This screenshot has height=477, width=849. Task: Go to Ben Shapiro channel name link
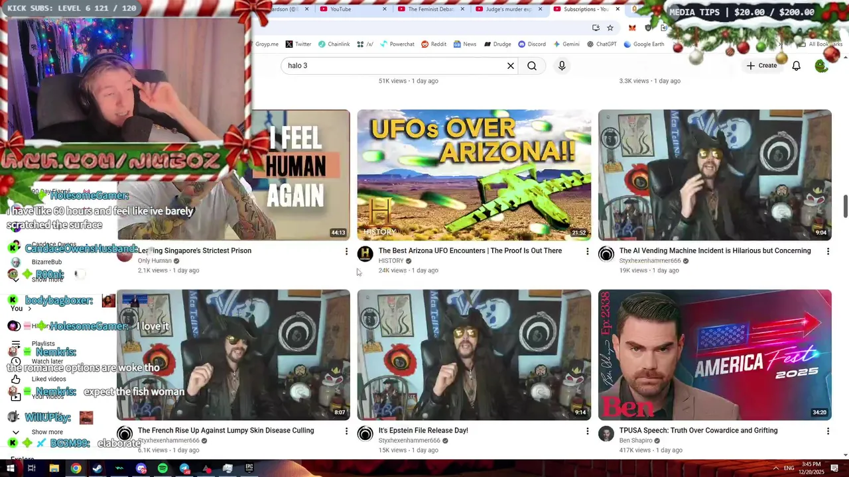[x=636, y=441]
